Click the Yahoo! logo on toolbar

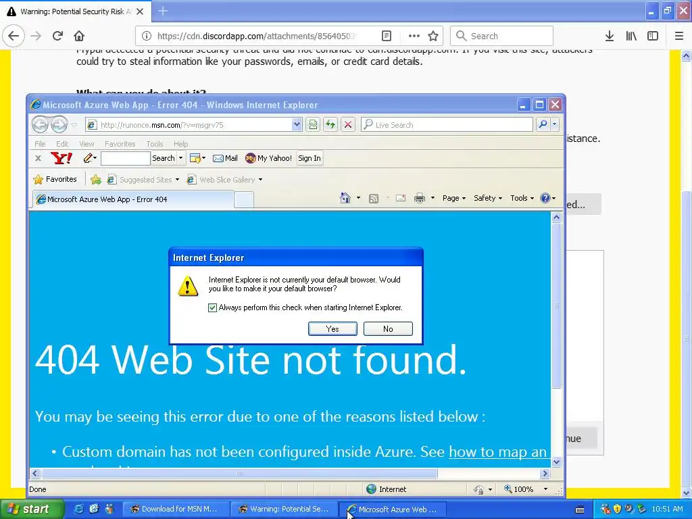[61, 158]
